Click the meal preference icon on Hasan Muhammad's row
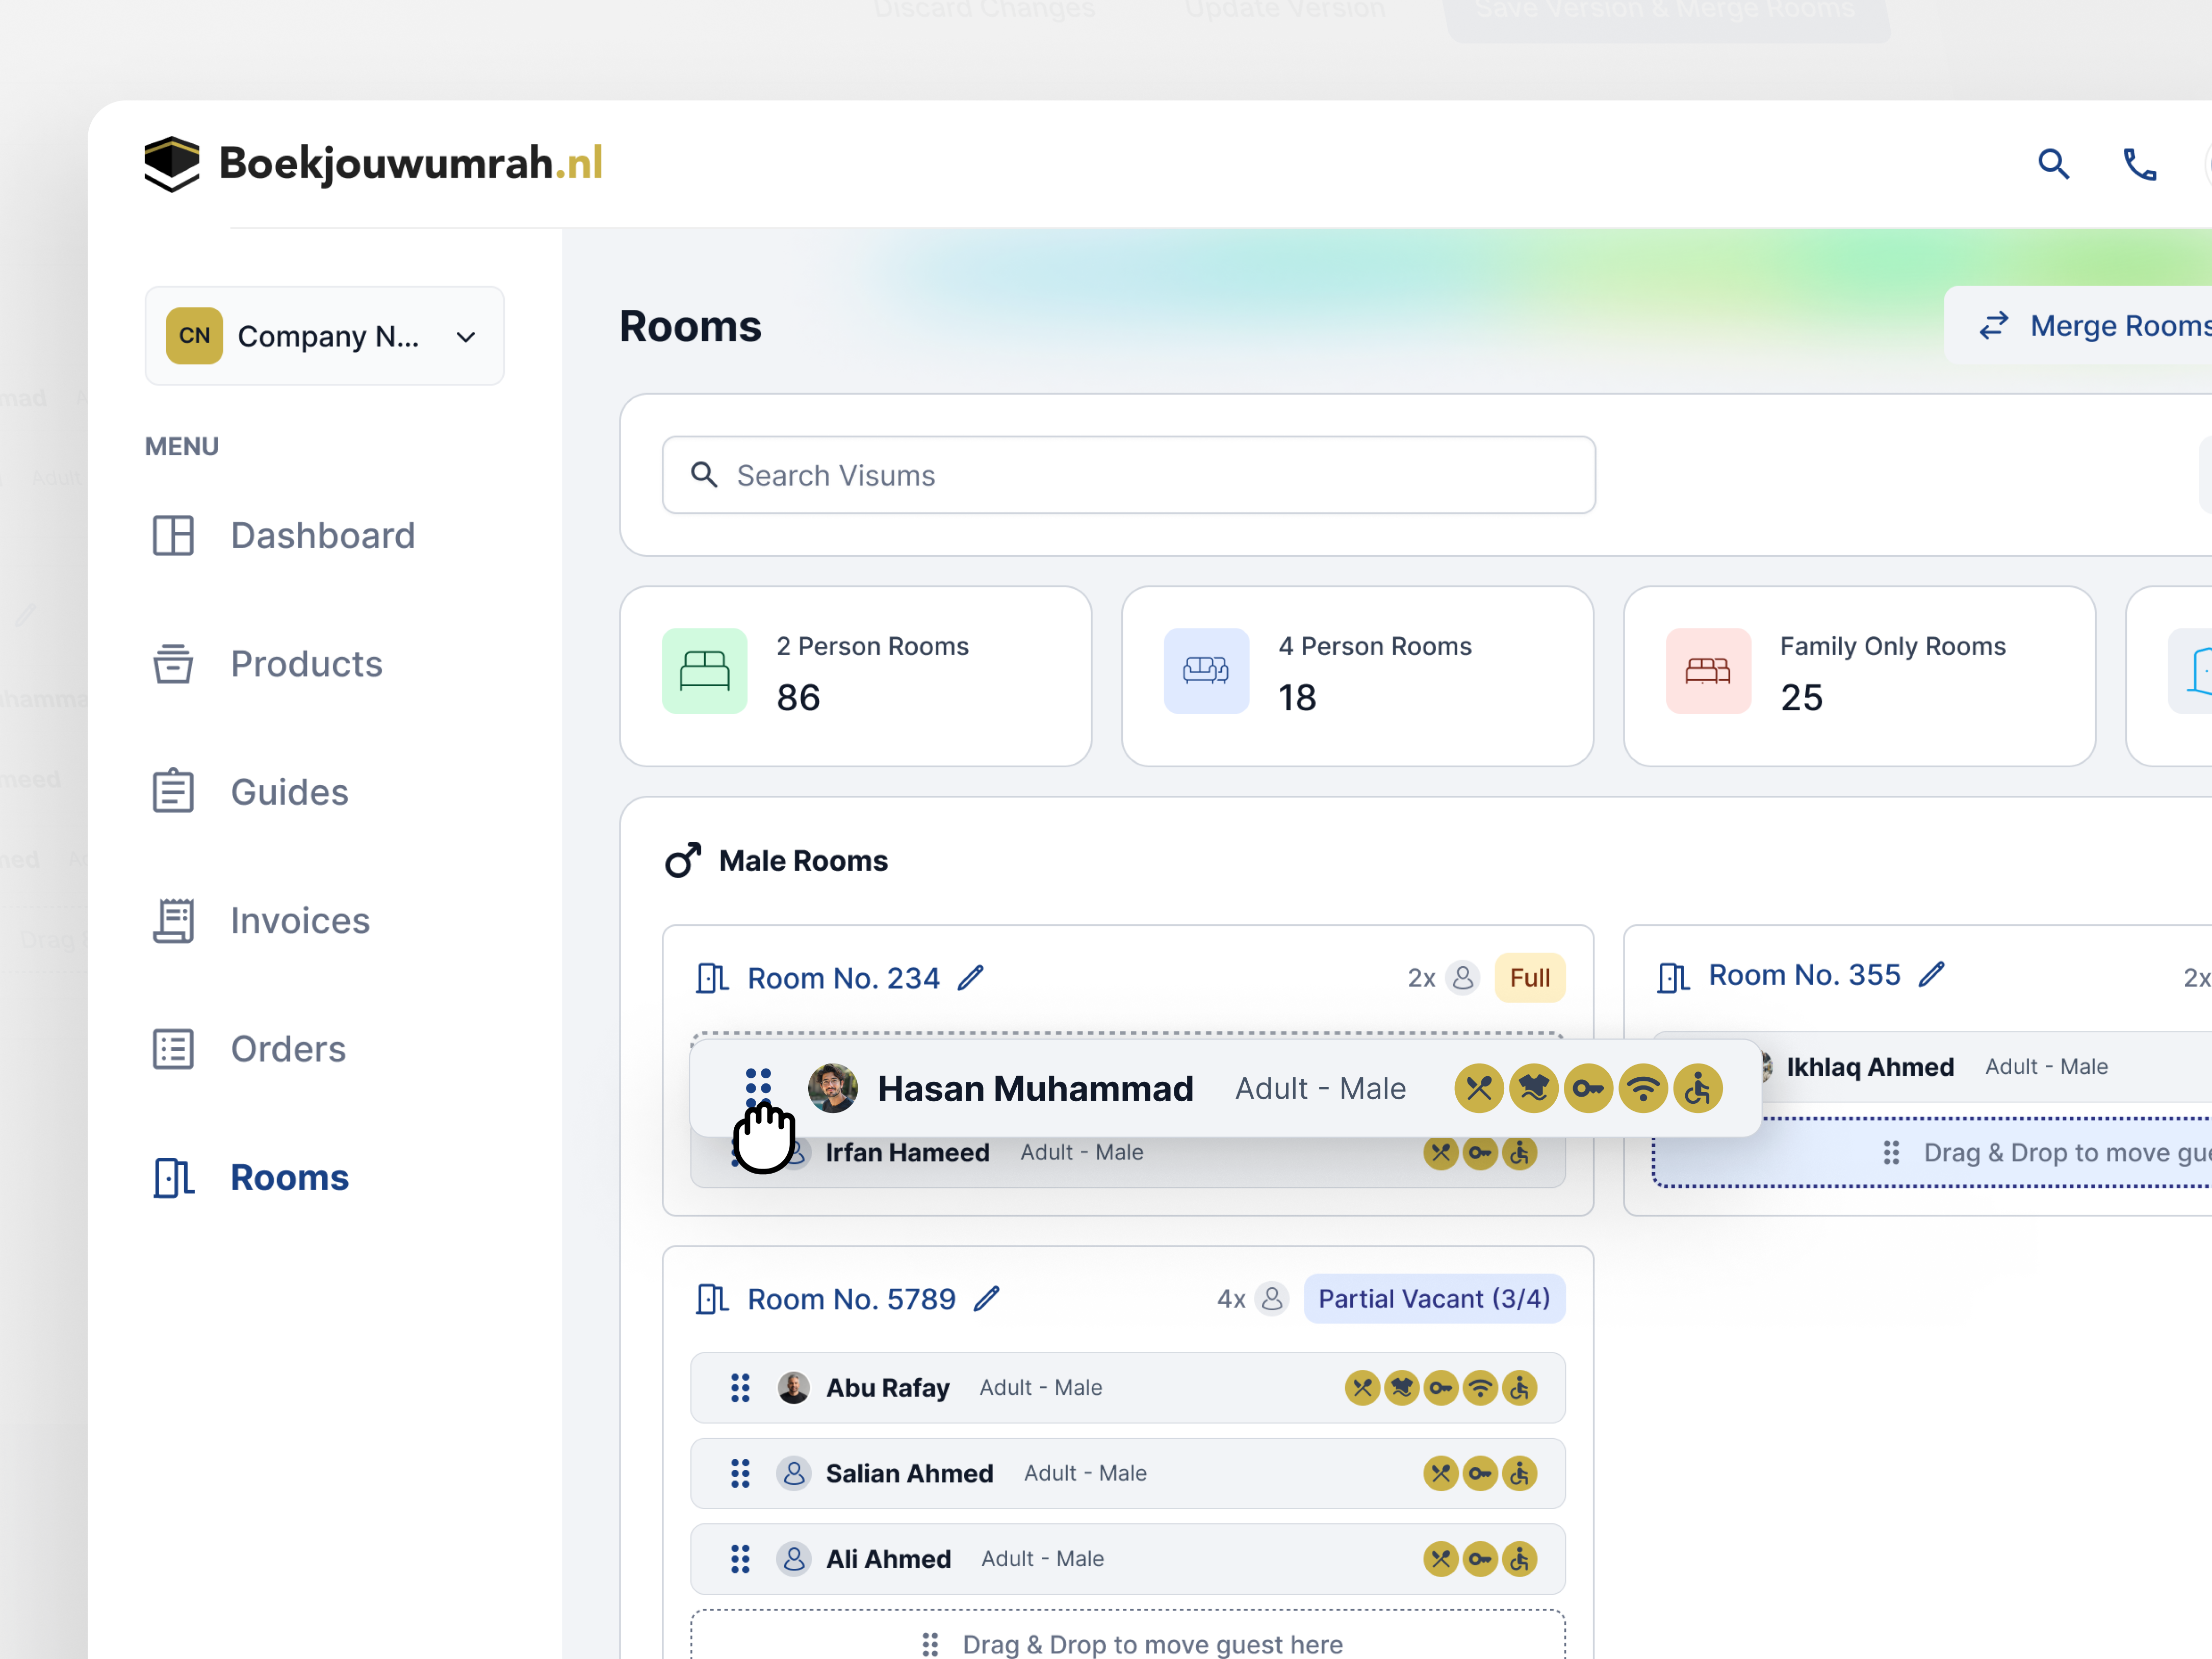The image size is (2212, 1659). [x=1480, y=1088]
